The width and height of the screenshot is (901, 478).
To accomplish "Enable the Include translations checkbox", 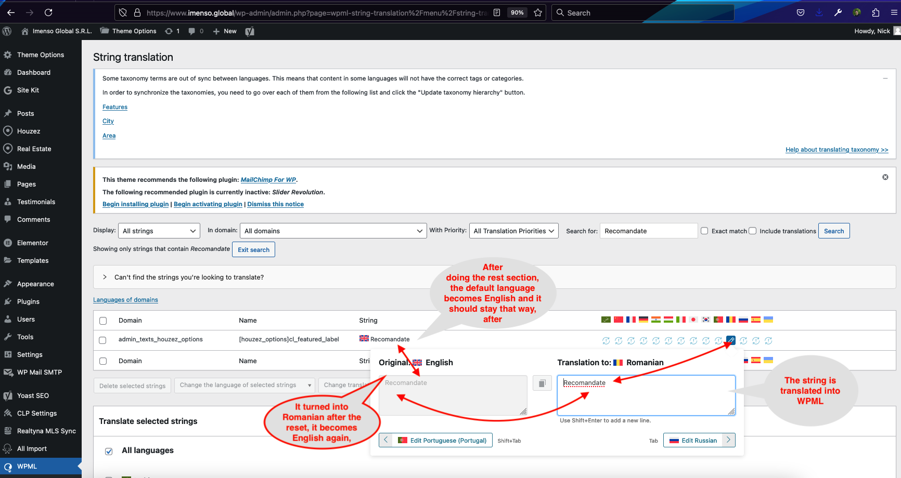I will tap(752, 231).
